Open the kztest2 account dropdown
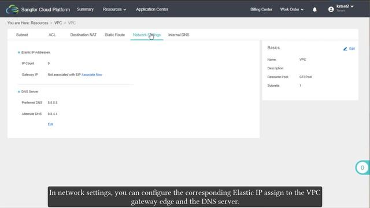Image resolution: width=370 pixels, height=208 pixels. (x=345, y=6)
